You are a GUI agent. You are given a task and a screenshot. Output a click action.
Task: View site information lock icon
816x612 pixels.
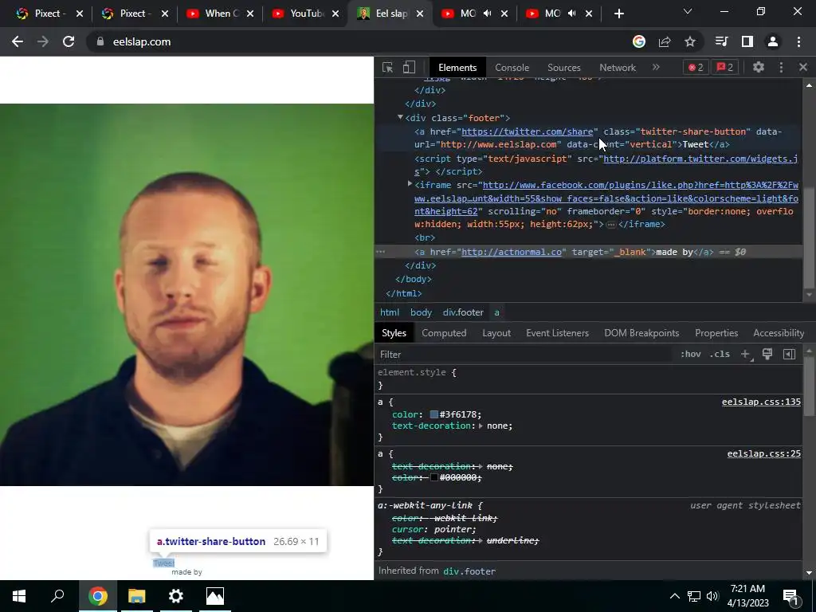(x=100, y=41)
